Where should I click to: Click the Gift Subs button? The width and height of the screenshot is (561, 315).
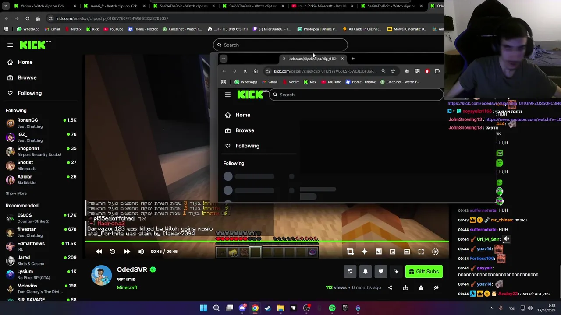[423, 272]
